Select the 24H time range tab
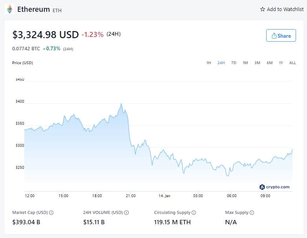The height and width of the screenshot is (238, 307). 221,63
